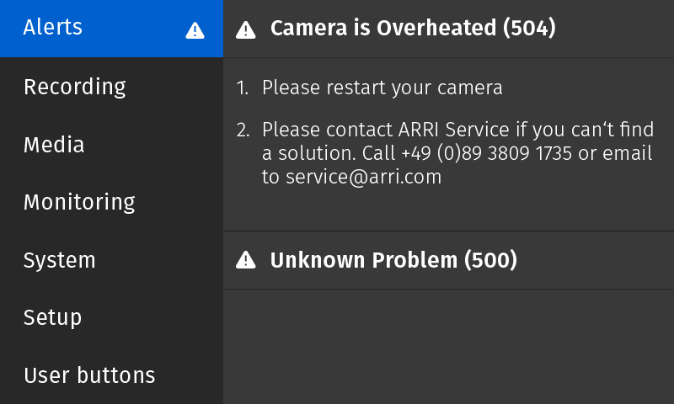Image resolution: width=674 pixels, height=404 pixels.
Task: Open the User buttons menu
Action: pos(89,375)
